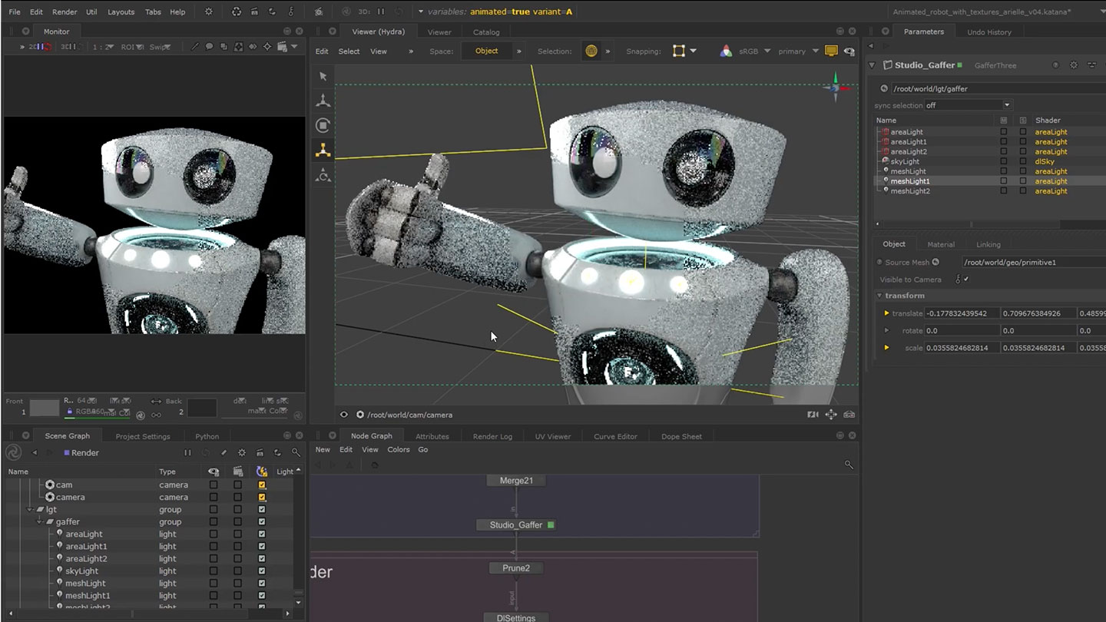Viewport: 1106px width, 622px height.
Task: Click the Object space button in Viewer
Action: tap(487, 51)
